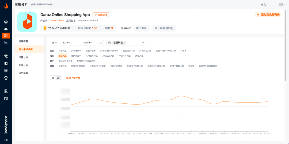
Task: Open the Daraz Mobile developer link
Action: click(x=56, y=21)
